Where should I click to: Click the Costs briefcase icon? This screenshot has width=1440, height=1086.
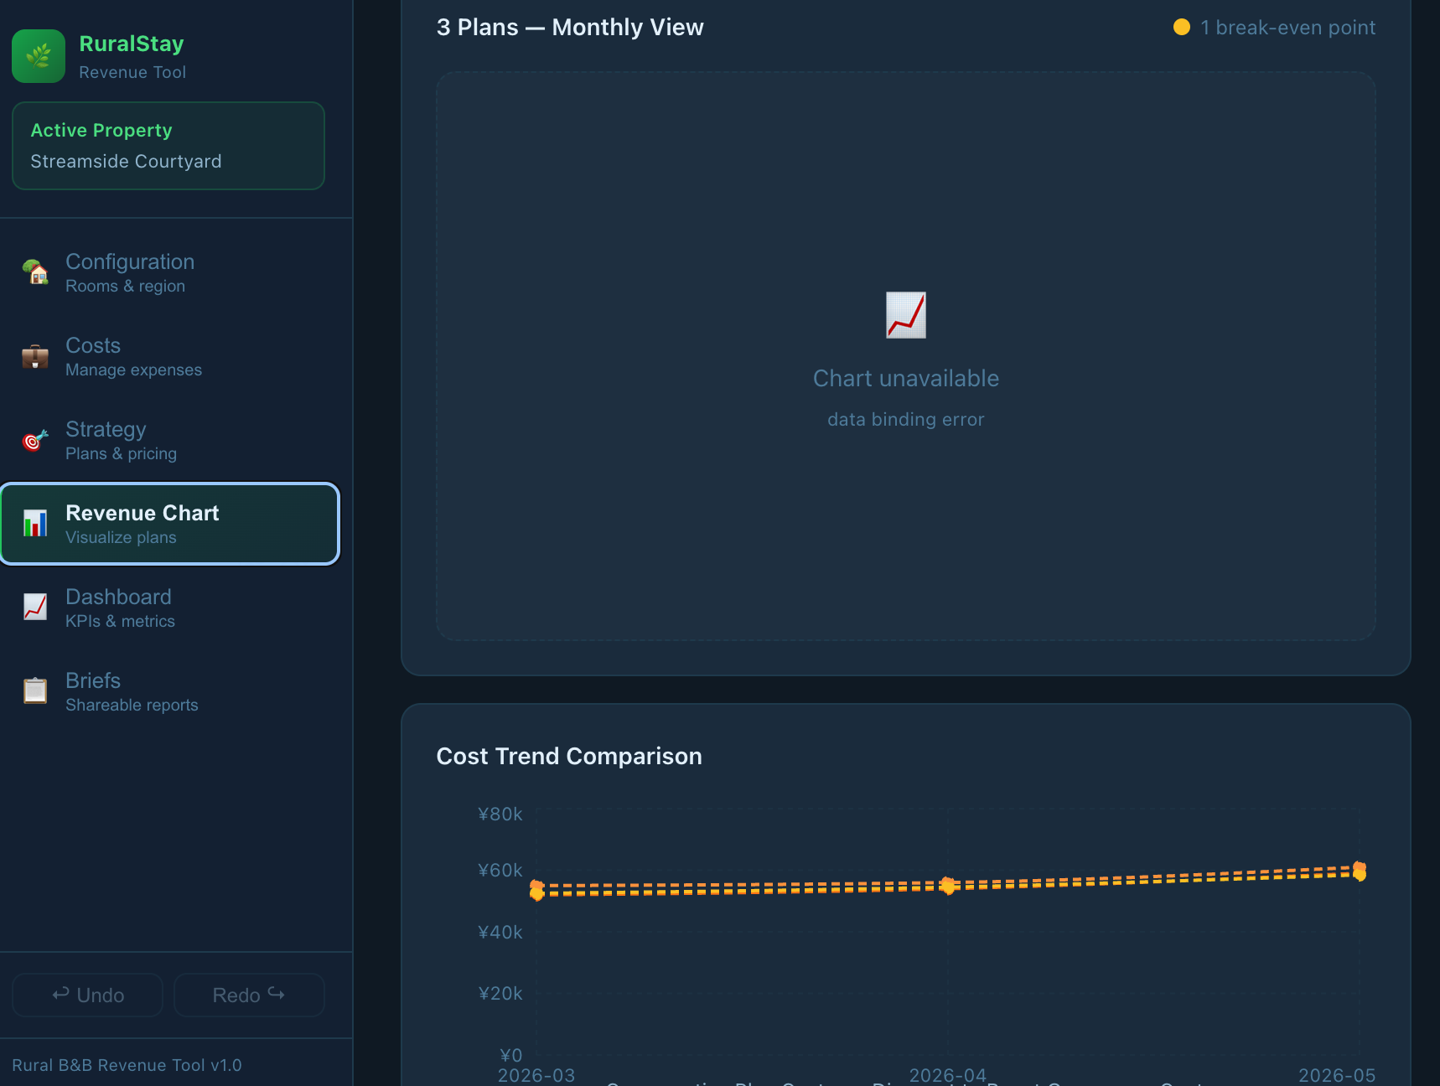click(x=35, y=356)
